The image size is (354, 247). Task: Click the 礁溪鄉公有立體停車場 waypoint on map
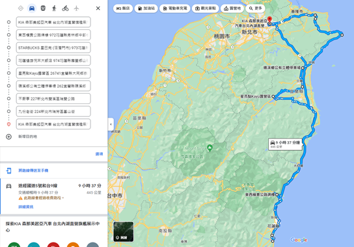(303, 68)
